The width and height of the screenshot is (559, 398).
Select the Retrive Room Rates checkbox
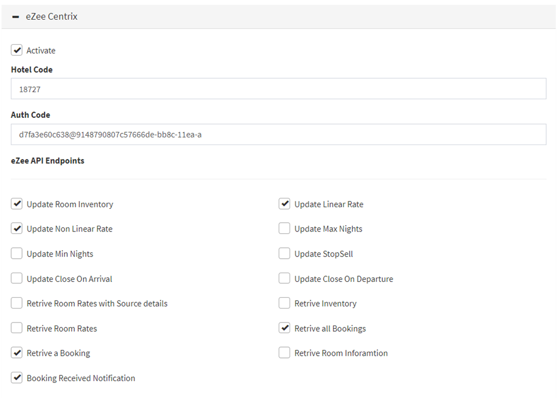coord(17,328)
